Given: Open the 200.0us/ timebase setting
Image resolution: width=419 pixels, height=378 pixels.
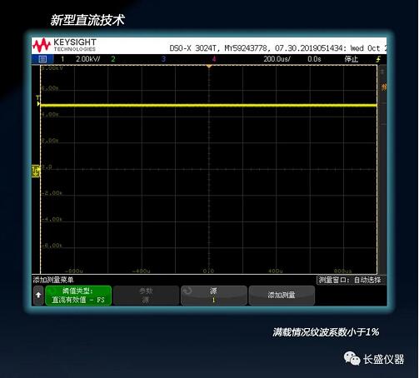Looking at the screenshot, I should pos(277,59).
